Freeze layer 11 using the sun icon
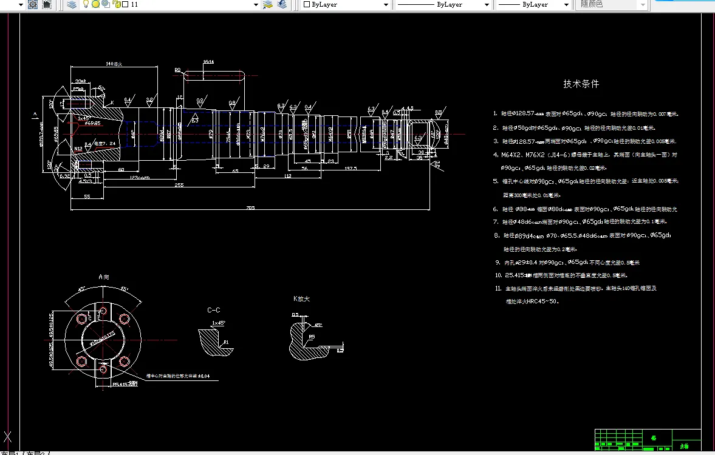This screenshot has width=715, height=455. pyautogui.click(x=95, y=4)
